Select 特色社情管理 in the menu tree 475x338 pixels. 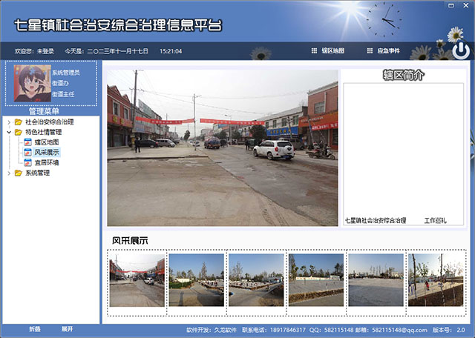pyautogui.click(x=43, y=132)
